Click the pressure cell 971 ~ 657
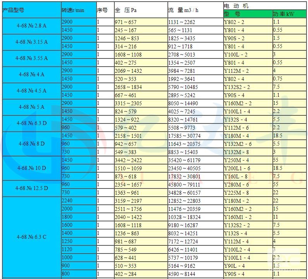Image resolution: width=308 pixels, height=279 pixels. click(140, 22)
